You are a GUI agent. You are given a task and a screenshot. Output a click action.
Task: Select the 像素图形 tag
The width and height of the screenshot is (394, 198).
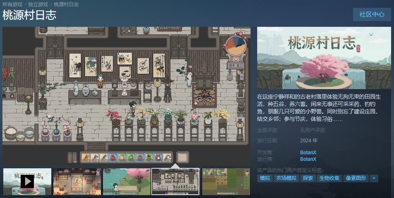356,178
